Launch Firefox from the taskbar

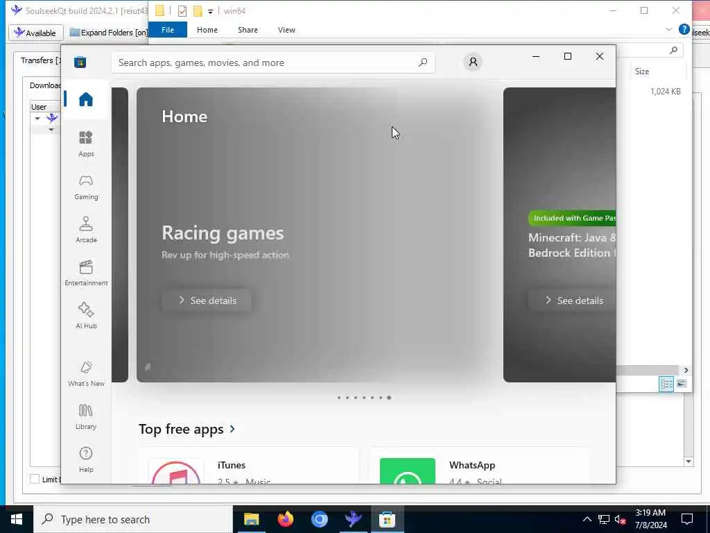point(285,519)
